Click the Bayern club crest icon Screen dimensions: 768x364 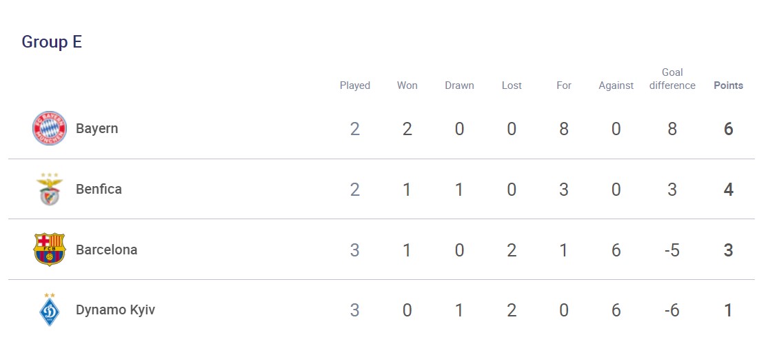[50, 128]
